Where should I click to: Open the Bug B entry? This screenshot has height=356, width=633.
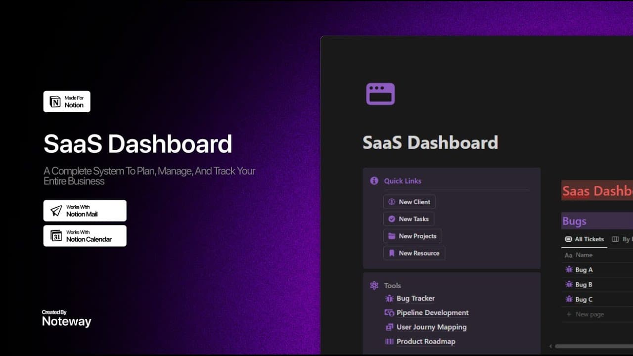[584, 284]
